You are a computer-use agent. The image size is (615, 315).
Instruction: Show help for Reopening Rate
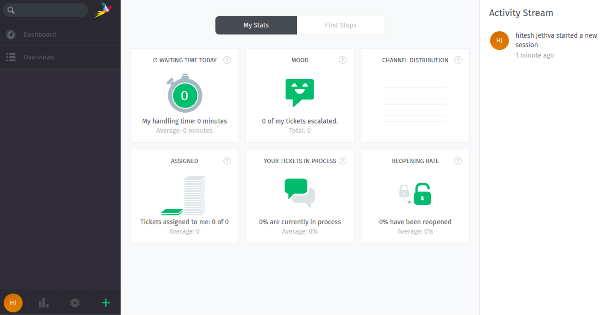pyautogui.click(x=458, y=161)
